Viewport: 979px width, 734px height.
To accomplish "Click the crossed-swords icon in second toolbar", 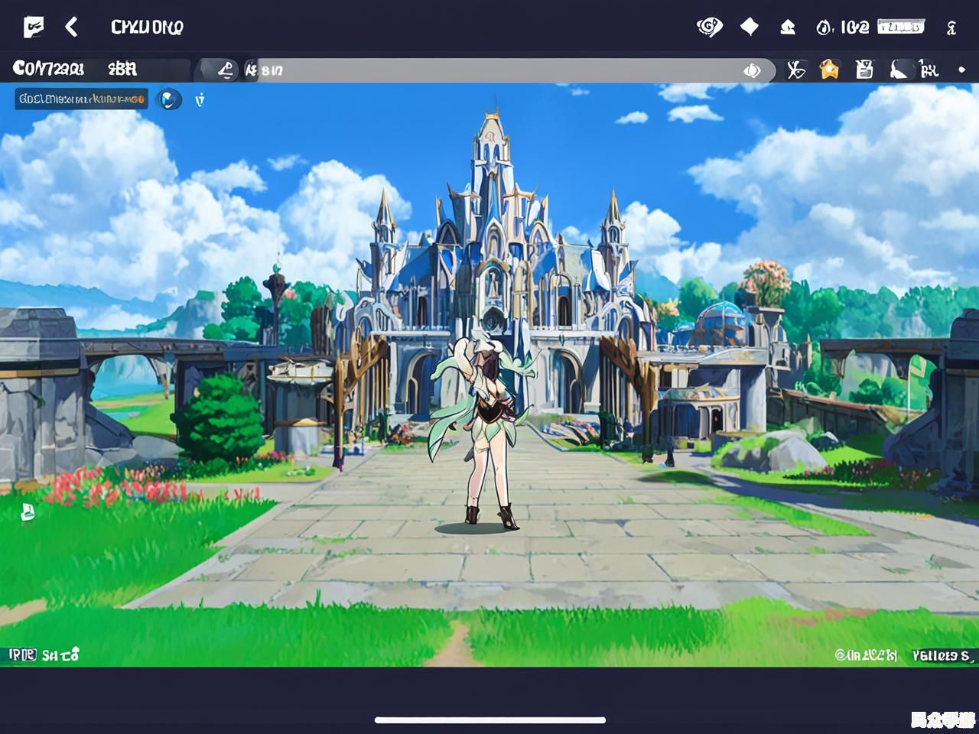I will [796, 70].
